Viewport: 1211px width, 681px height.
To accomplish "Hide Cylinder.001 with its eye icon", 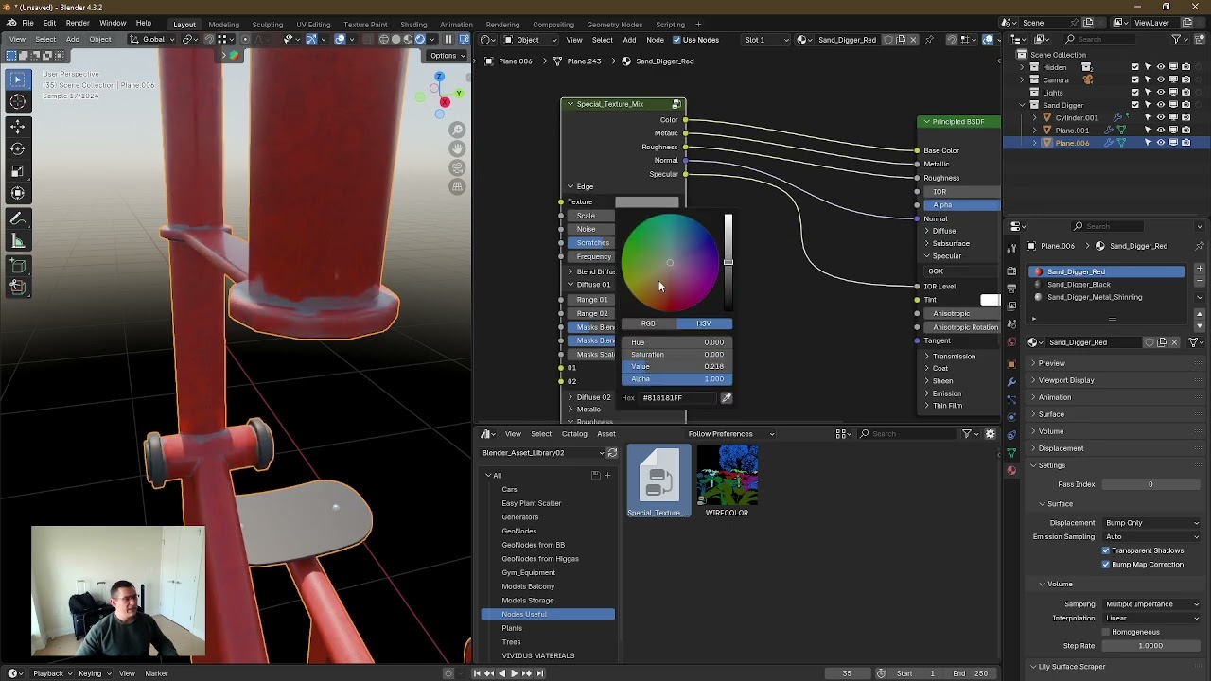I will click(x=1160, y=117).
